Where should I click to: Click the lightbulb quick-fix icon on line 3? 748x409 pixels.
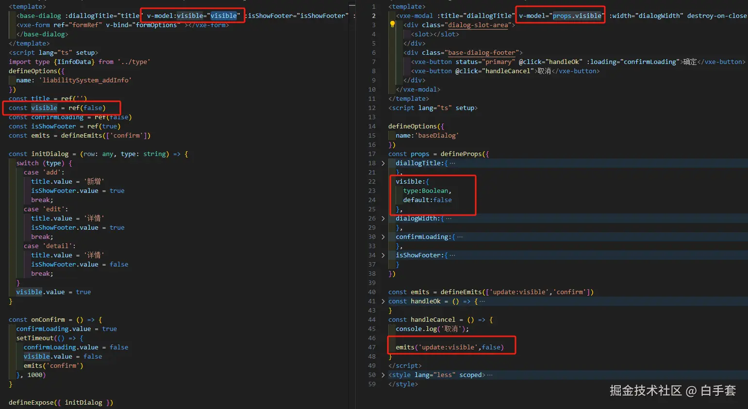(x=393, y=25)
